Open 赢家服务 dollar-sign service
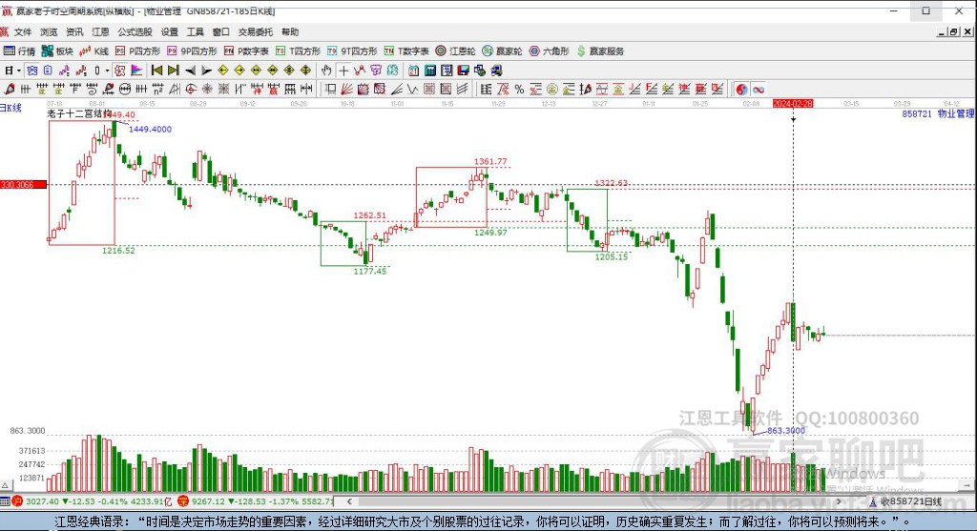Image resolution: width=977 pixels, height=531 pixels. (601, 51)
